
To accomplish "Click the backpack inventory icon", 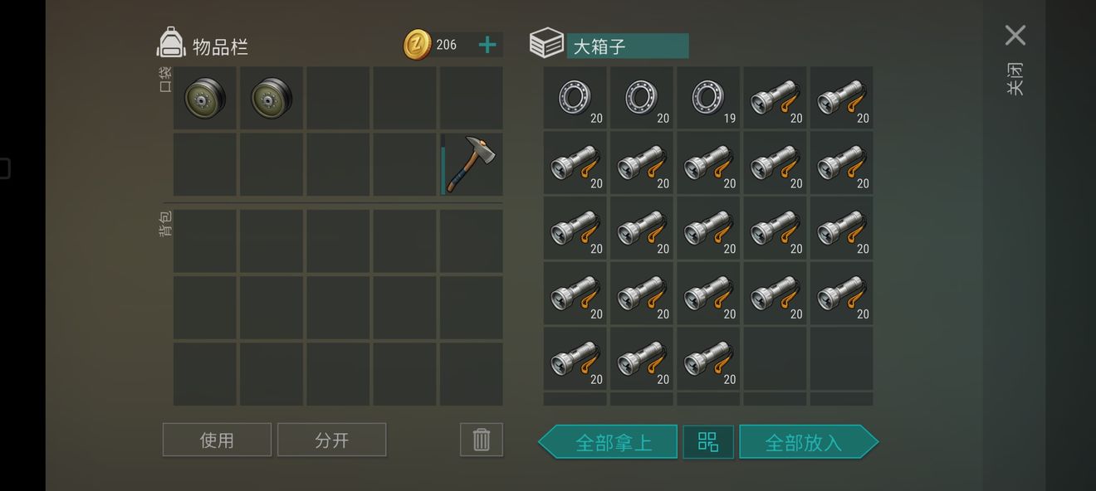I will (171, 43).
